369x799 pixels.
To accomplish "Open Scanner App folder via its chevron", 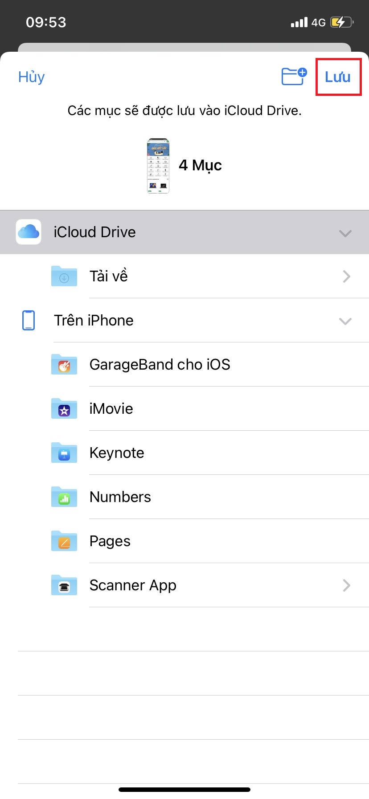I will [x=346, y=585].
